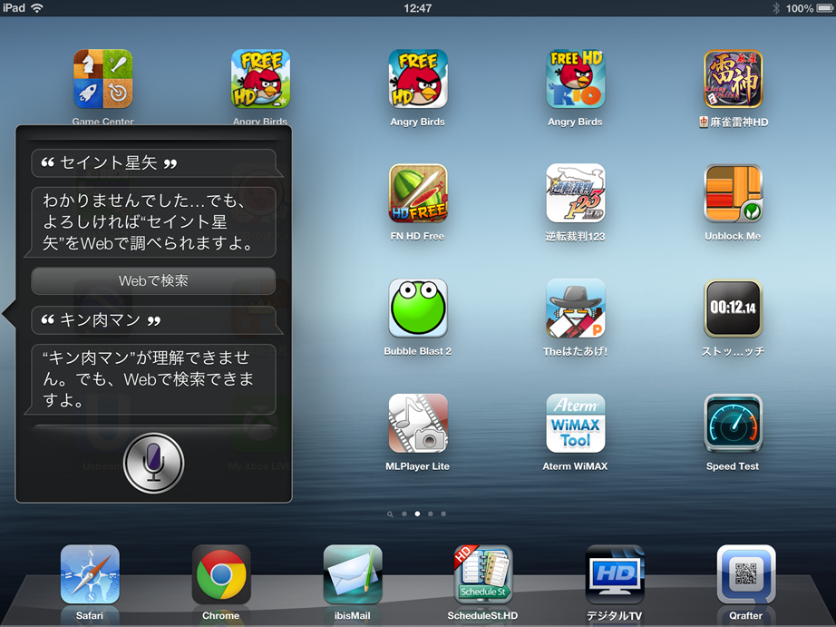Screen dimensions: 836x627
Task: Tap the Wi-Fi status icon
Action: [37, 7]
